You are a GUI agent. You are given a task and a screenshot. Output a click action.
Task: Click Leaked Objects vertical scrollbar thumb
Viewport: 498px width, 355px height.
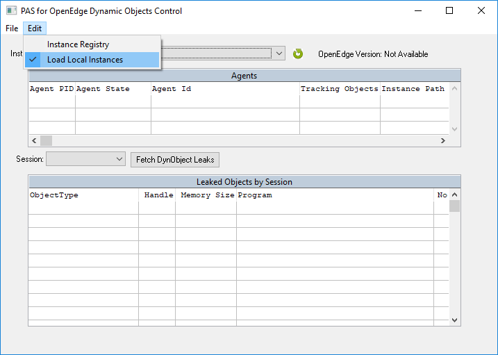pyautogui.click(x=454, y=206)
